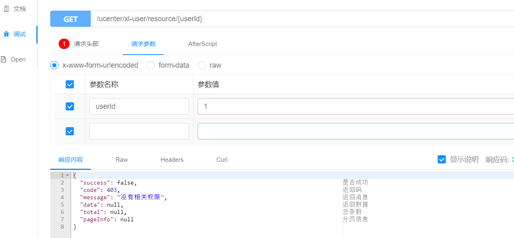Open the GET method selector
The width and height of the screenshot is (514, 238).
click(70, 19)
